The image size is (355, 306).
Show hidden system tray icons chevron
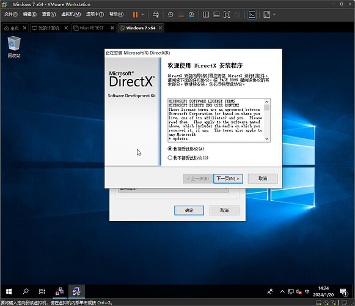[x=282, y=291]
